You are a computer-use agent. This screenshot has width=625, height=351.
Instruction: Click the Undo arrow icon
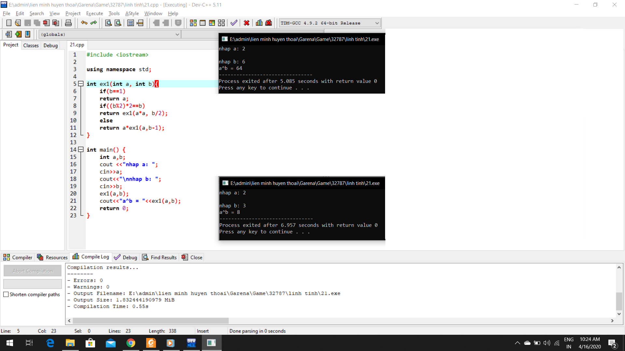[84, 23]
